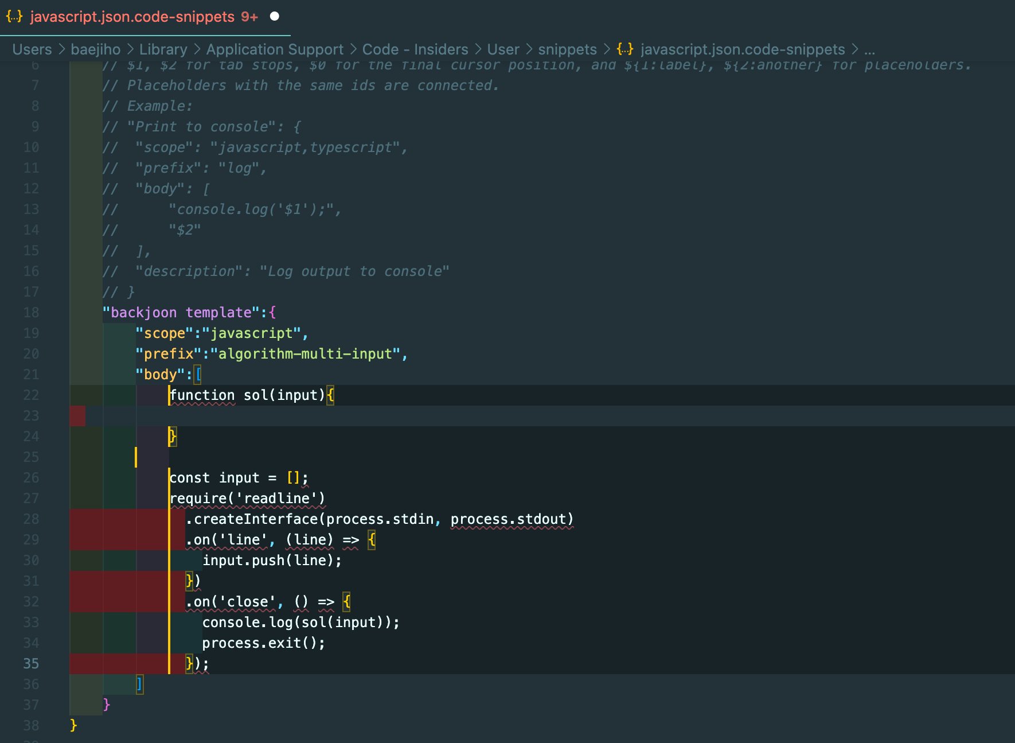Viewport: 1015px width, 743px height.
Task: Click the yellow closing brace on line 38
Action: tap(73, 726)
